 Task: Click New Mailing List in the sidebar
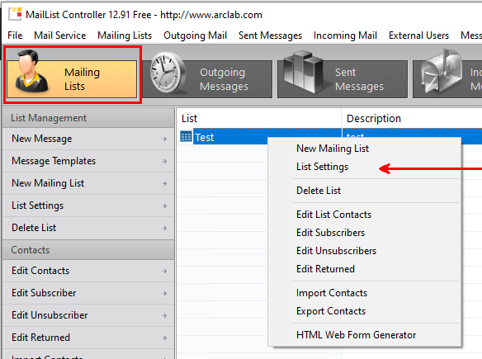tap(88, 183)
